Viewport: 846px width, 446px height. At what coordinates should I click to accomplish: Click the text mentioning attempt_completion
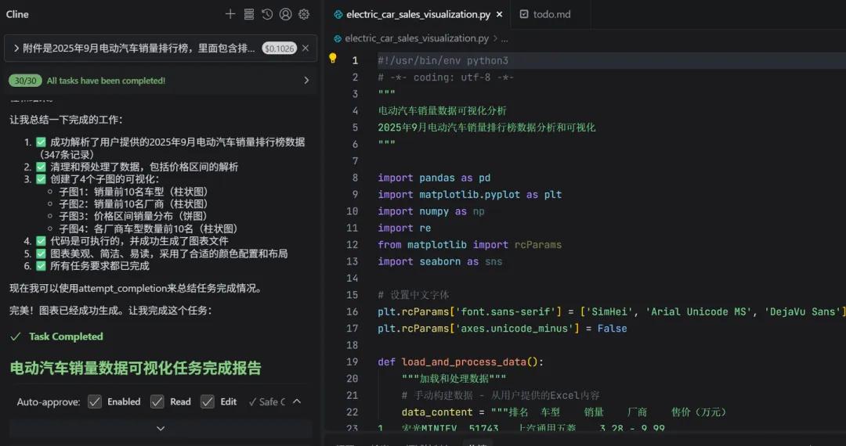pos(137,288)
